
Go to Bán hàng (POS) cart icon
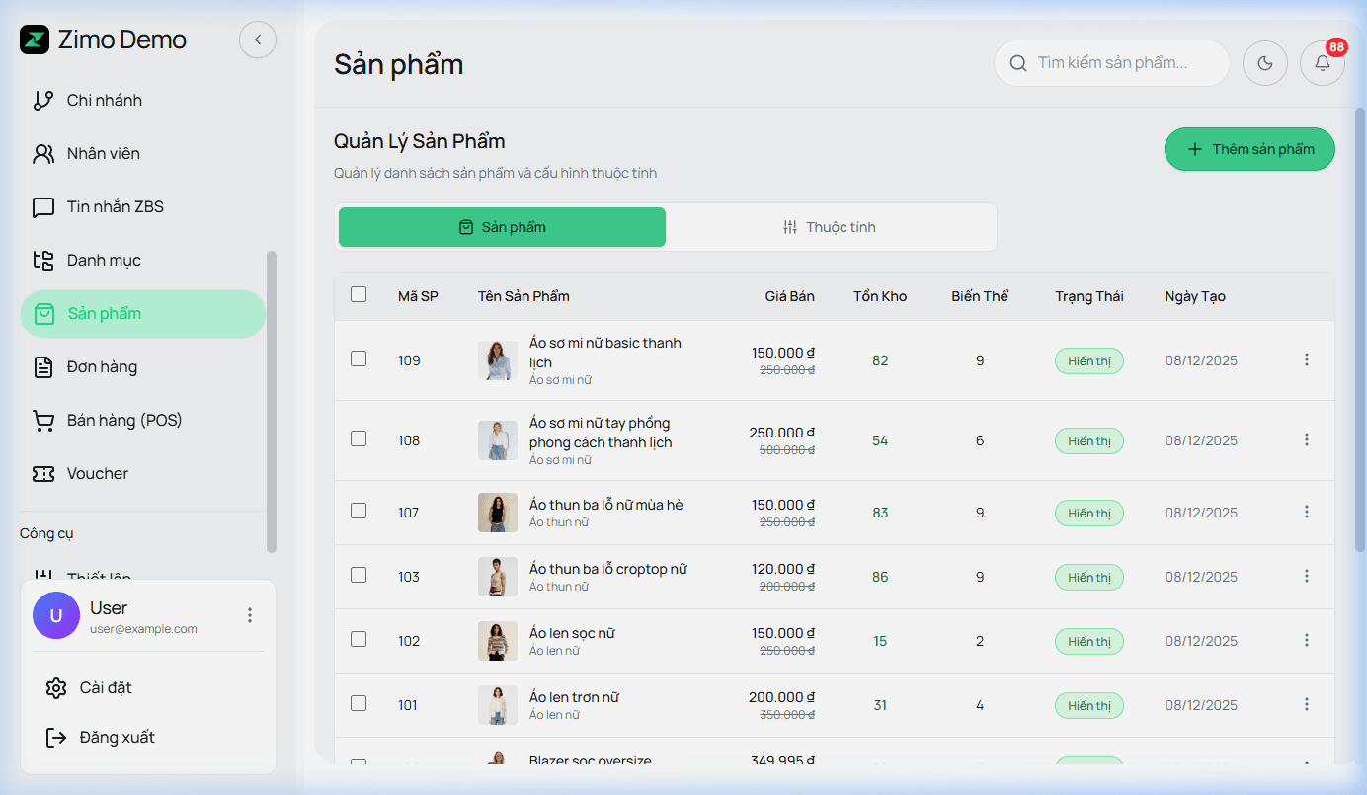click(43, 421)
